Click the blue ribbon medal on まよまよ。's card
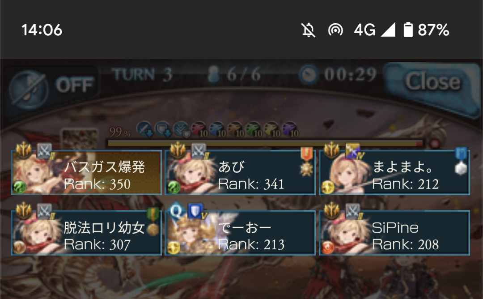This screenshot has height=299, width=483. pyautogui.click(x=461, y=162)
